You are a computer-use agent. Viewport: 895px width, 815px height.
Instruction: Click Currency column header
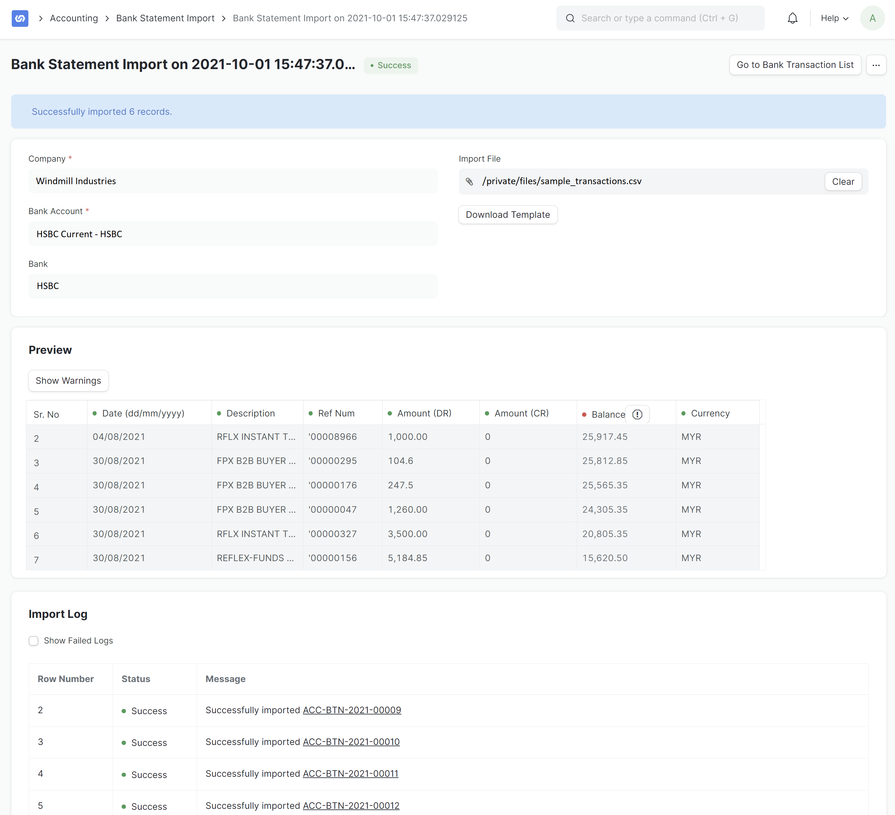click(718, 413)
